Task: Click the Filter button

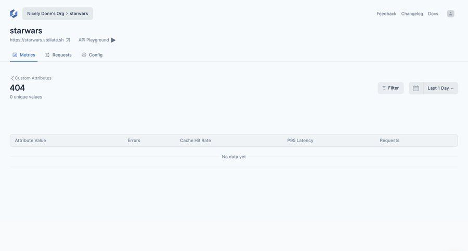Action: tap(391, 88)
